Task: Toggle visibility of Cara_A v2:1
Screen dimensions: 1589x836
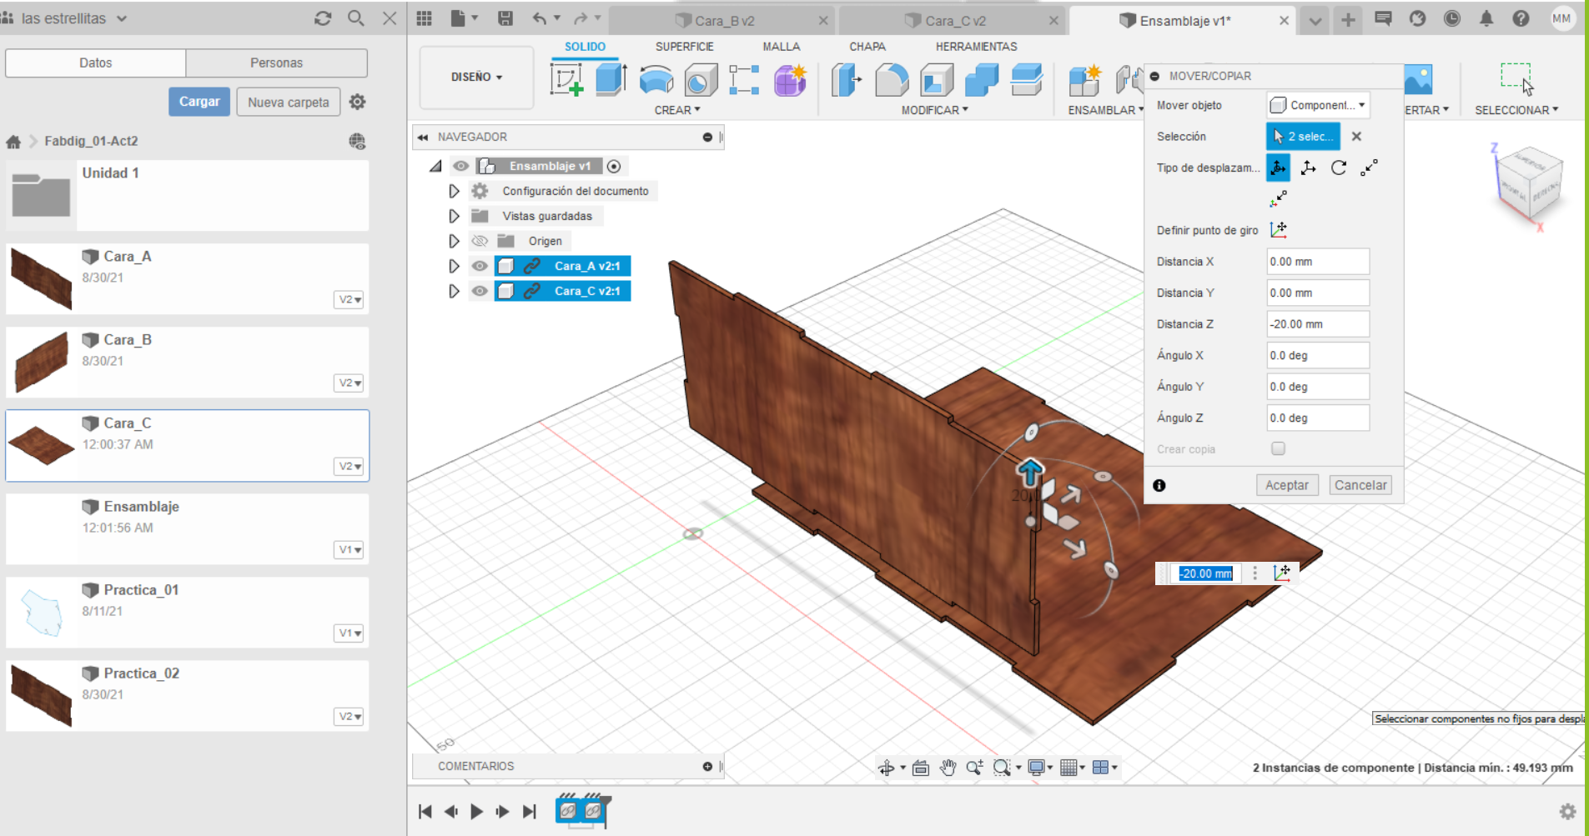Action: pyautogui.click(x=480, y=266)
